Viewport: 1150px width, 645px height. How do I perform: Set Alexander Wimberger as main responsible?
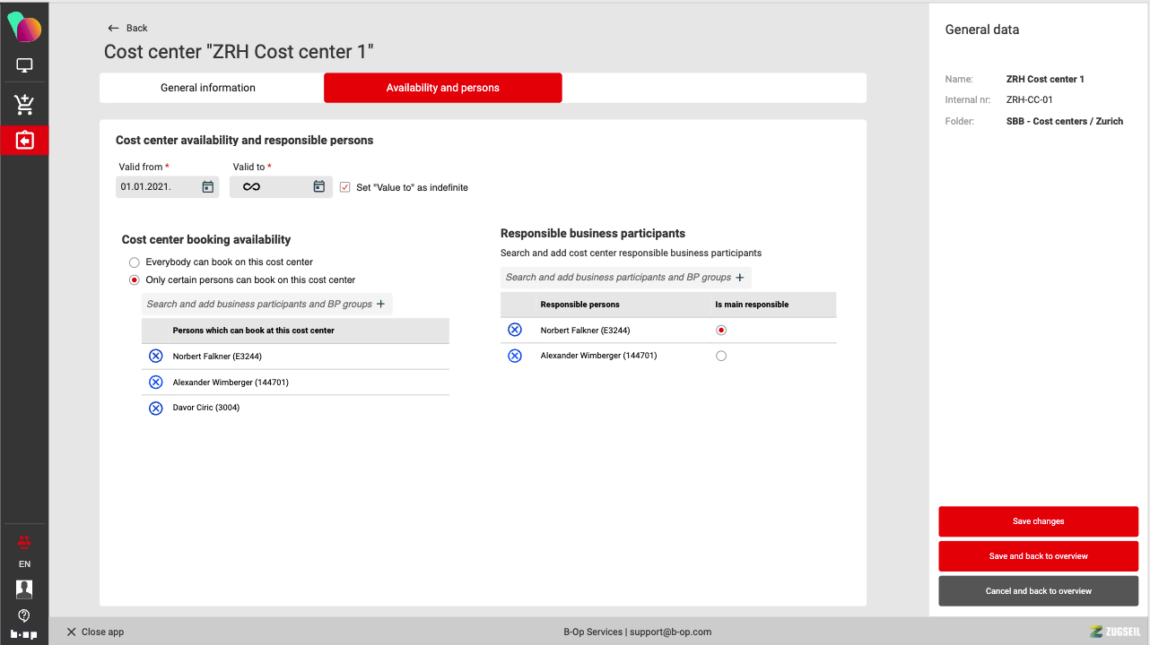pos(721,356)
